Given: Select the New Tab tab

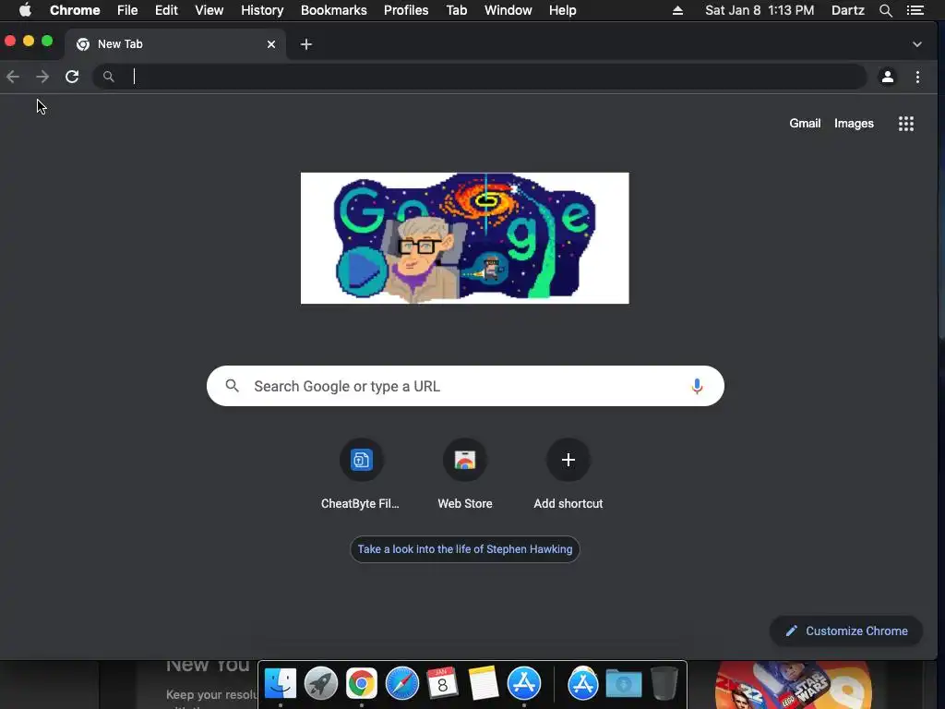Looking at the screenshot, I should (174, 44).
